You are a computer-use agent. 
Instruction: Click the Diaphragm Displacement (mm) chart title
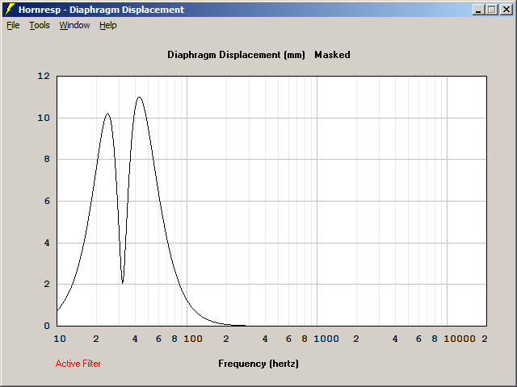[236, 55]
